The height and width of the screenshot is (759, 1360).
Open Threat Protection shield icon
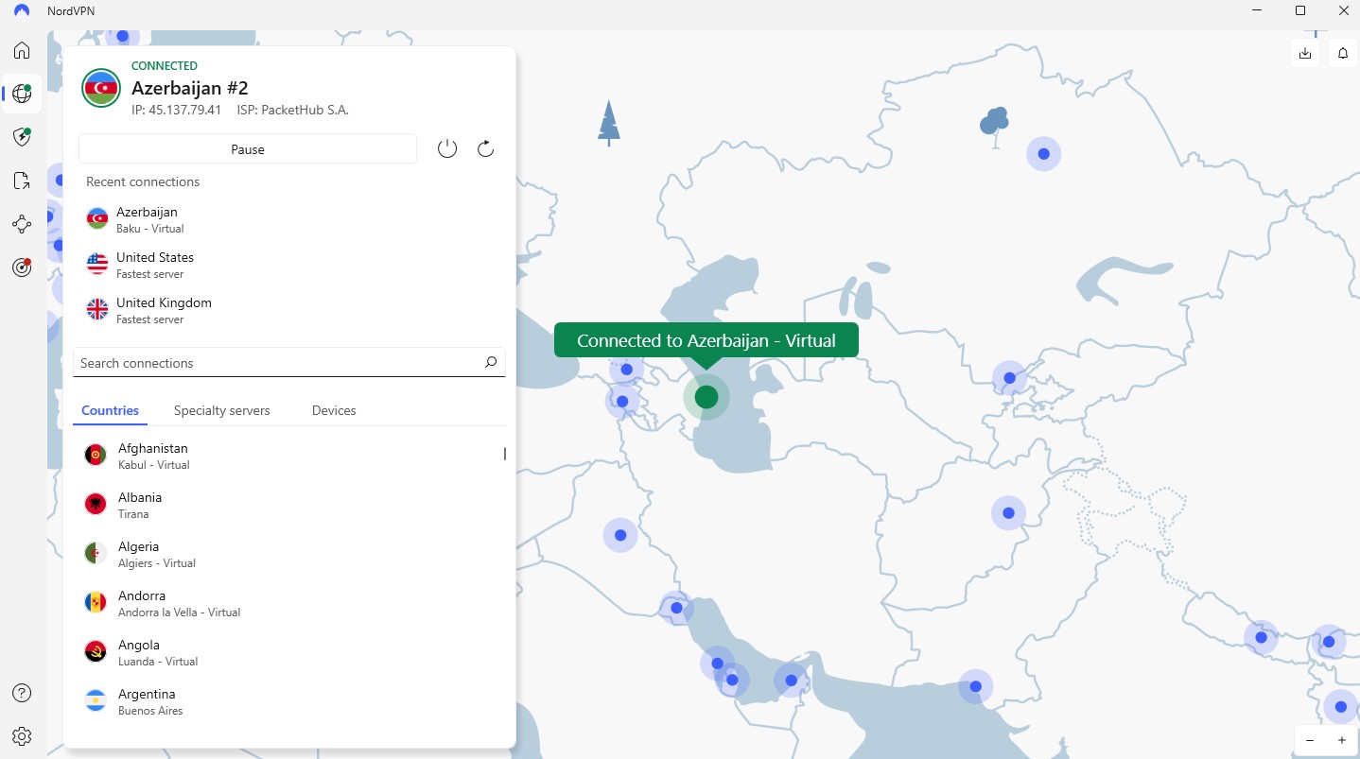[x=22, y=137]
